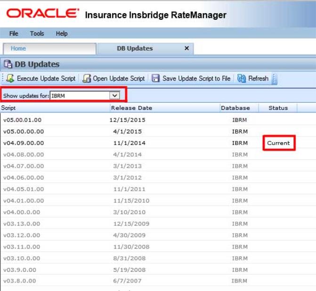316x291 pixels.
Task: Click release date 6/7/2007
Action: [x=127, y=281]
